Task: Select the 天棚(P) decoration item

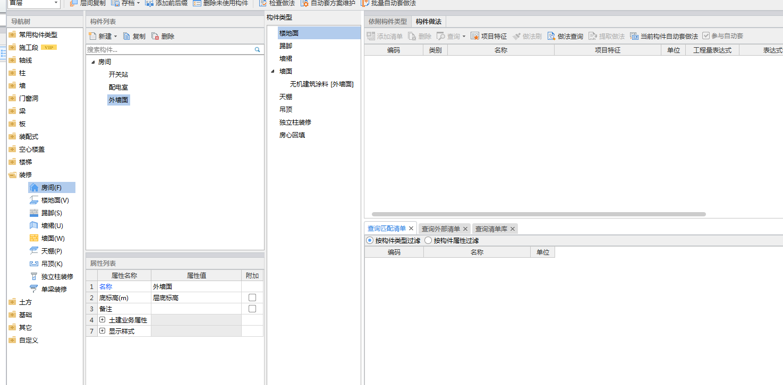Action: (x=46, y=251)
